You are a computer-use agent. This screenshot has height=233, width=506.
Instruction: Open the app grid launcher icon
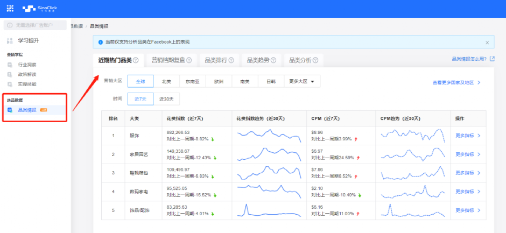[x=10, y=9]
